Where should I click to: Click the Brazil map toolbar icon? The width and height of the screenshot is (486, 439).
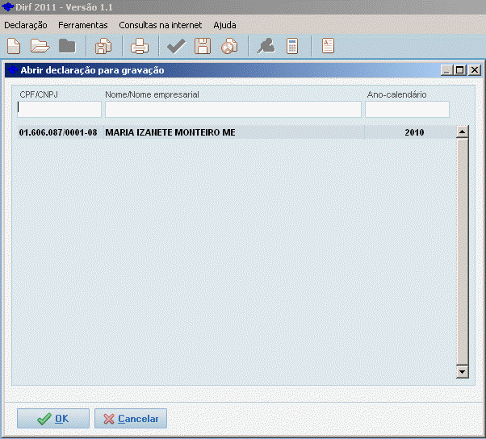click(x=266, y=46)
